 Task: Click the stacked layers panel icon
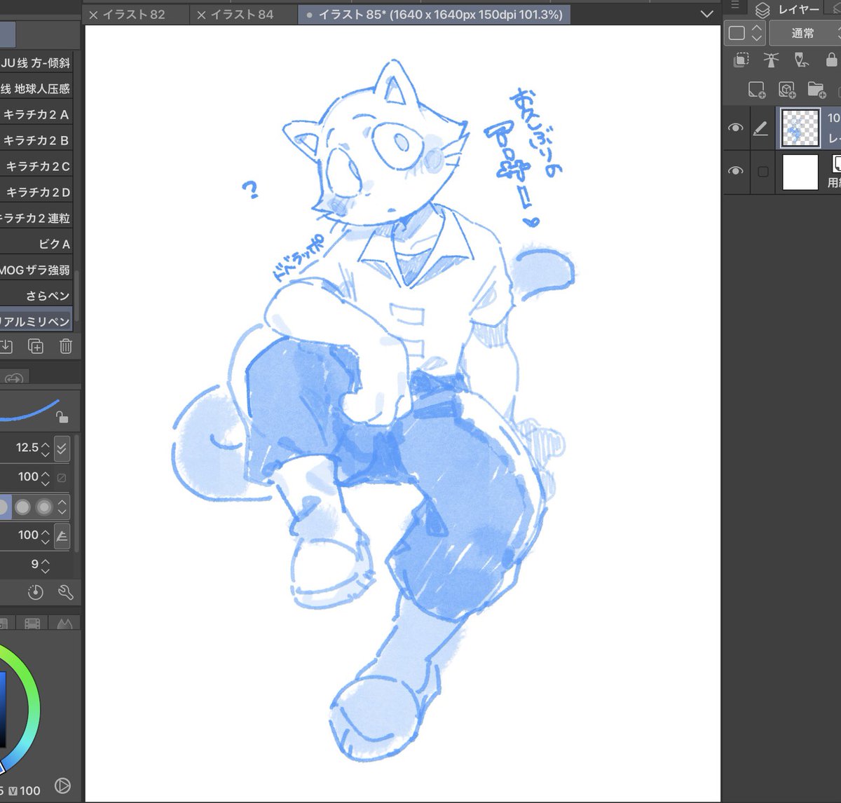point(763,11)
